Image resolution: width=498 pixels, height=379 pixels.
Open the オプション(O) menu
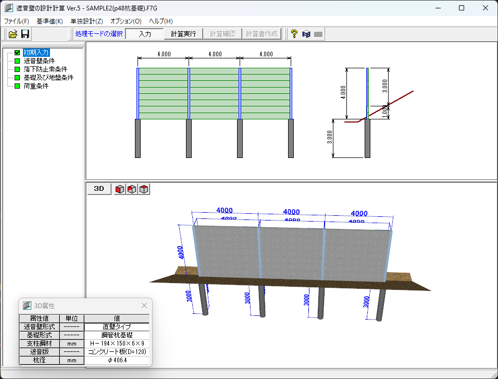pyautogui.click(x=126, y=21)
